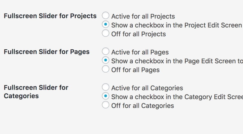Select the 'Off for all Projects' radio button

tap(106, 33)
